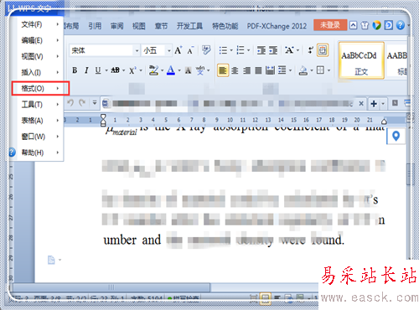This screenshot has height=310, width=419.
Task: Apply character shading
Action: coord(189,70)
